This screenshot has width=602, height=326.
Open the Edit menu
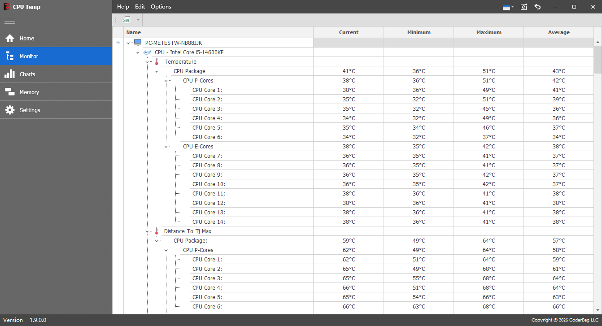(x=140, y=7)
